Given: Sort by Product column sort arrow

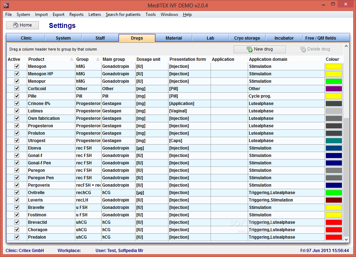Looking at the screenshot, I should [71, 59].
